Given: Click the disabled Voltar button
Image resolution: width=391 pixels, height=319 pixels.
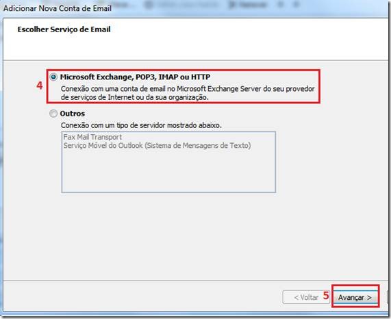Looking at the screenshot, I should [x=306, y=297].
